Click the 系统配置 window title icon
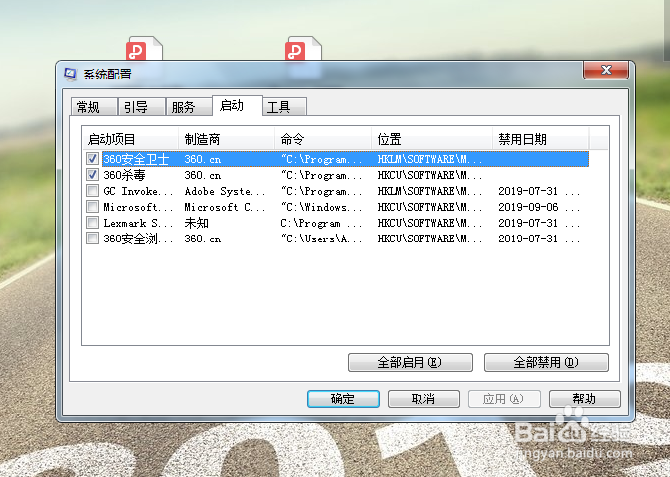670x477 pixels. [70, 74]
